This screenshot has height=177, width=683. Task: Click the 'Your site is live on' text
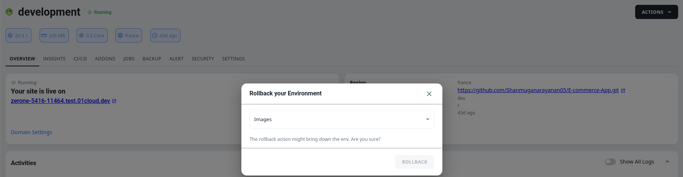(x=38, y=91)
